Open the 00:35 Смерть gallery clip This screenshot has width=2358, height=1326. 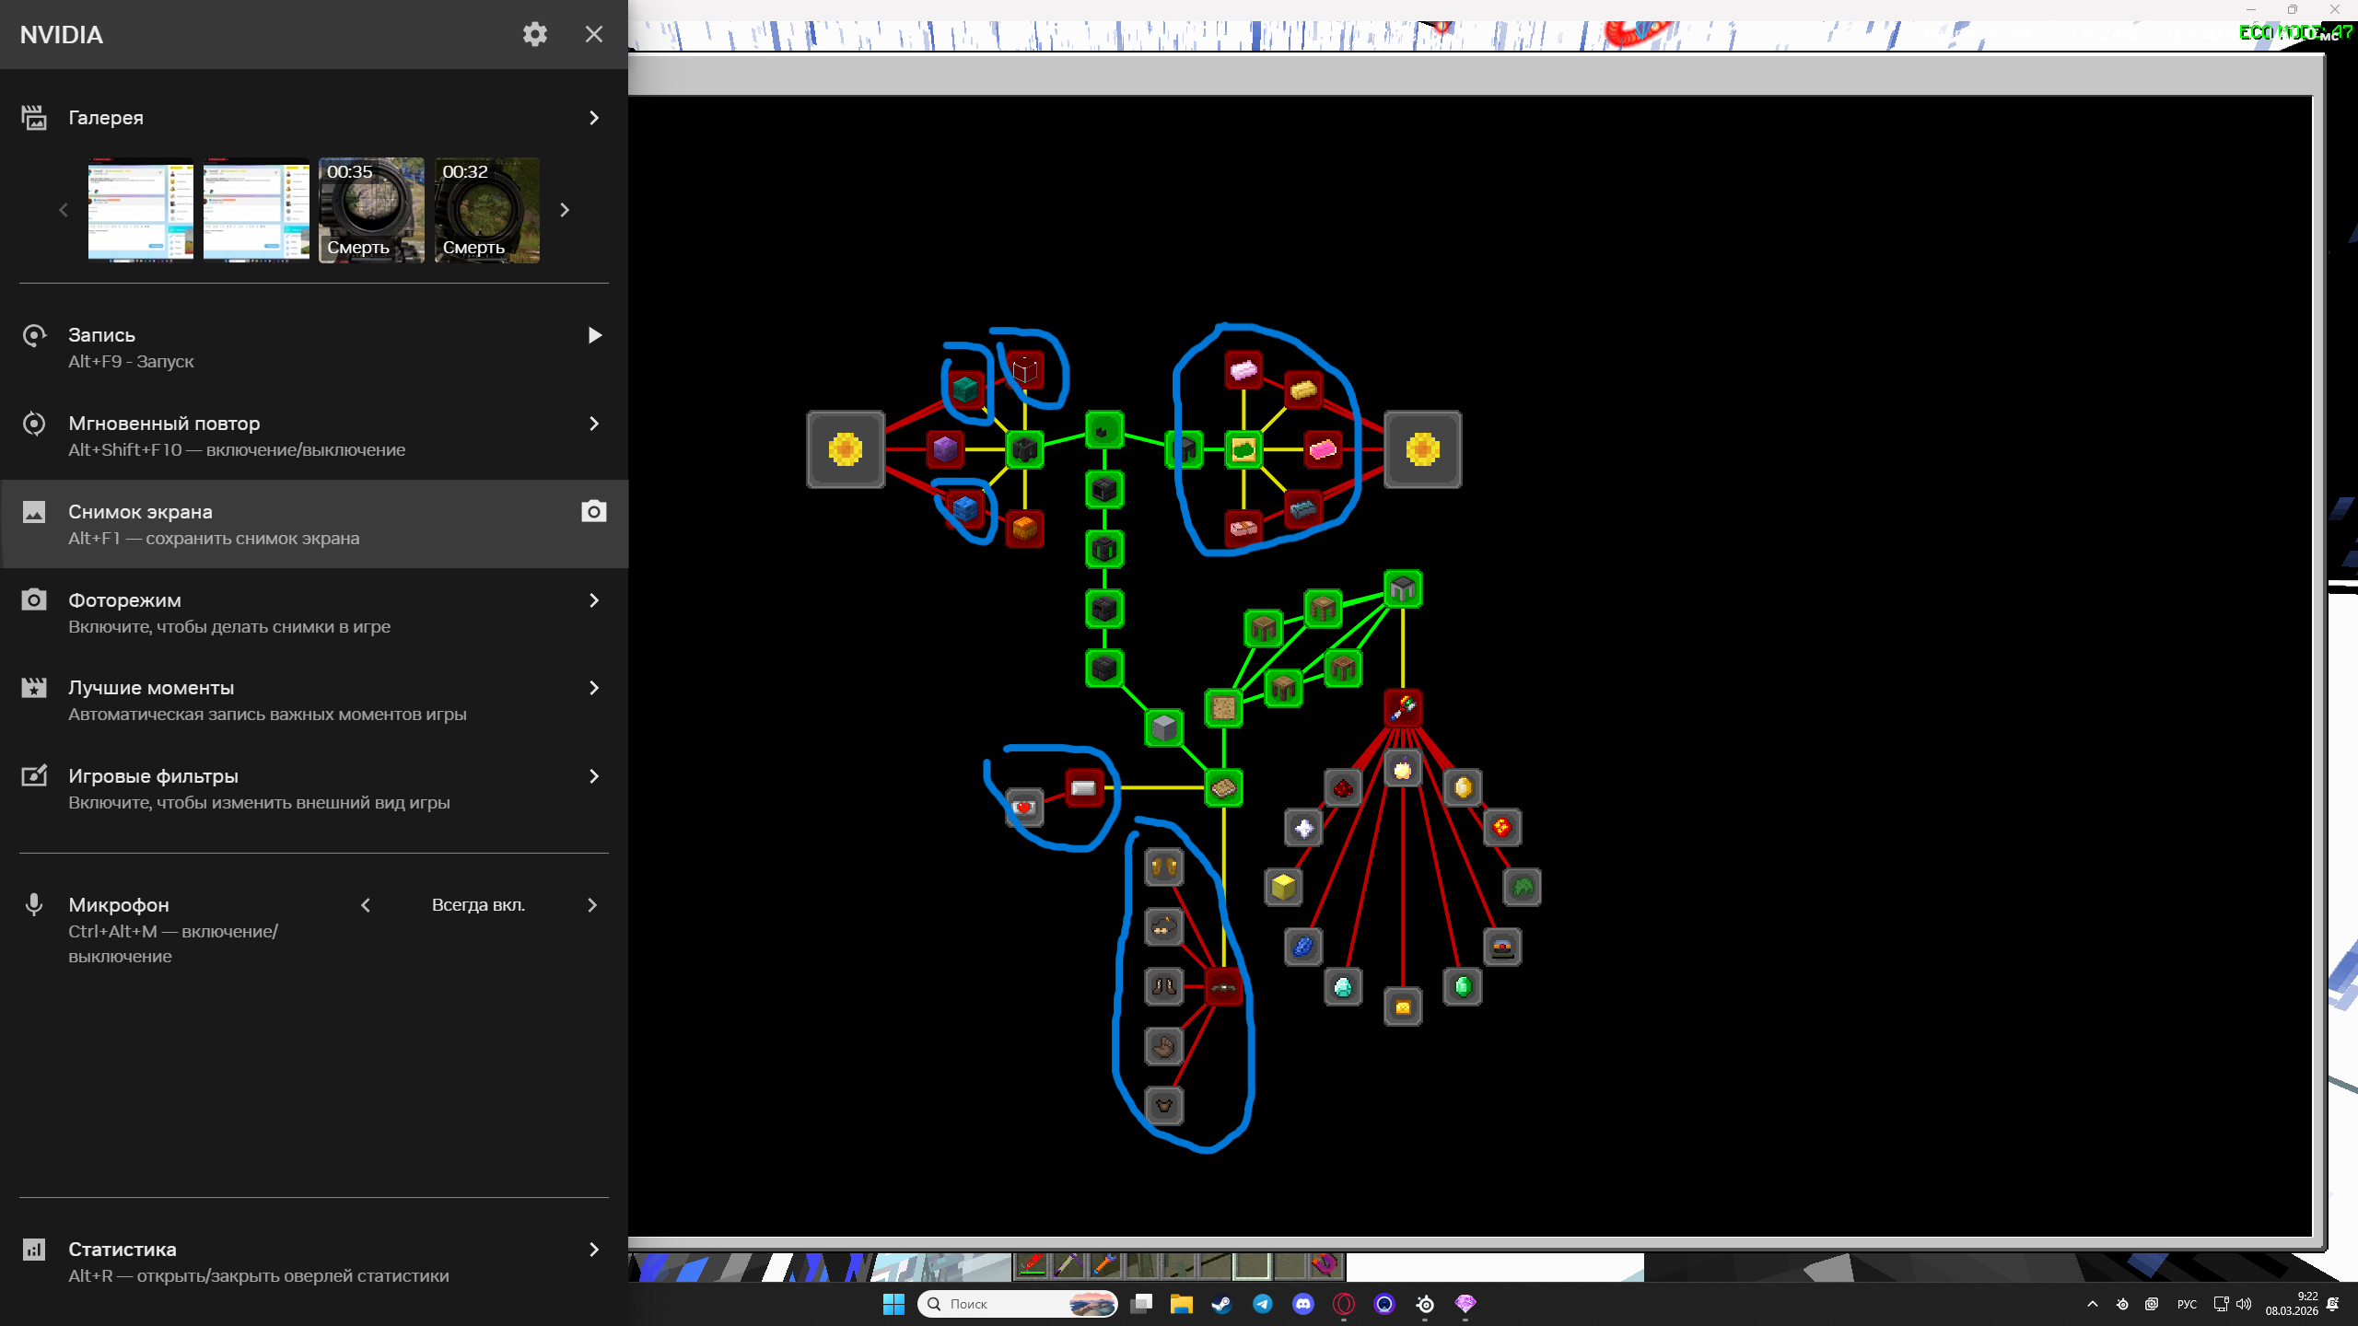pyautogui.click(x=371, y=210)
